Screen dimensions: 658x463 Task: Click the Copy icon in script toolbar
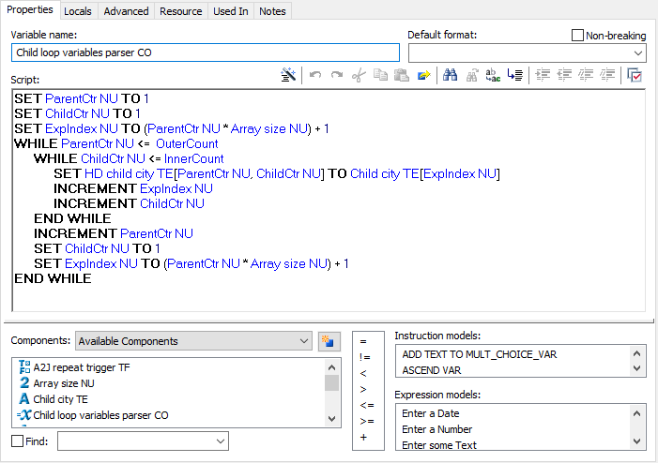(380, 75)
